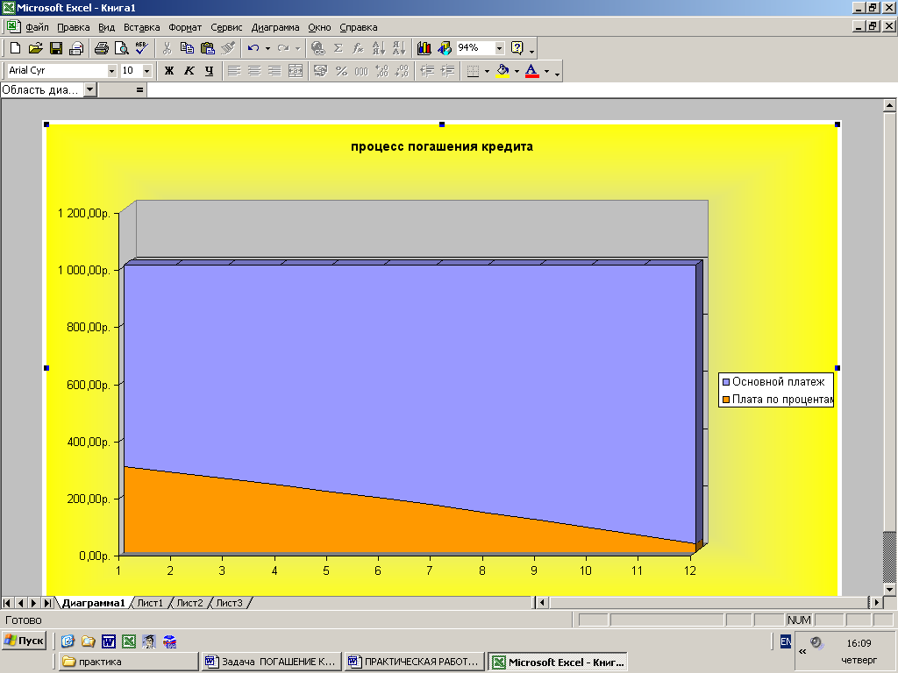Click the Drawing toolbar icon

(445, 49)
